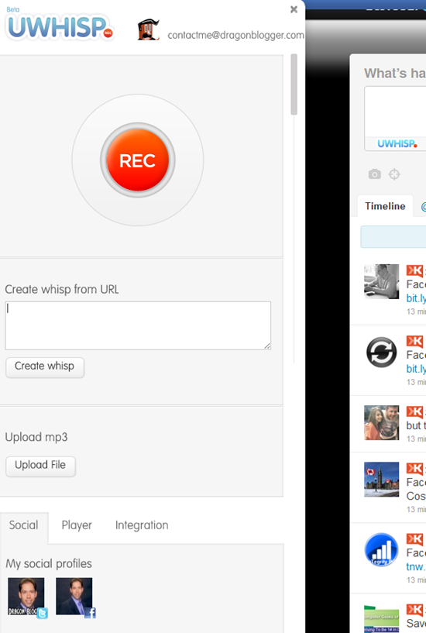426x633 pixels.
Task: Open the circular sync arrows avatar
Action: [382, 352]
